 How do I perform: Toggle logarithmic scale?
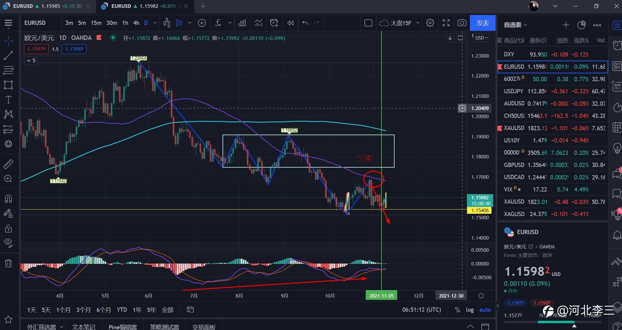[x=470, y=310]
